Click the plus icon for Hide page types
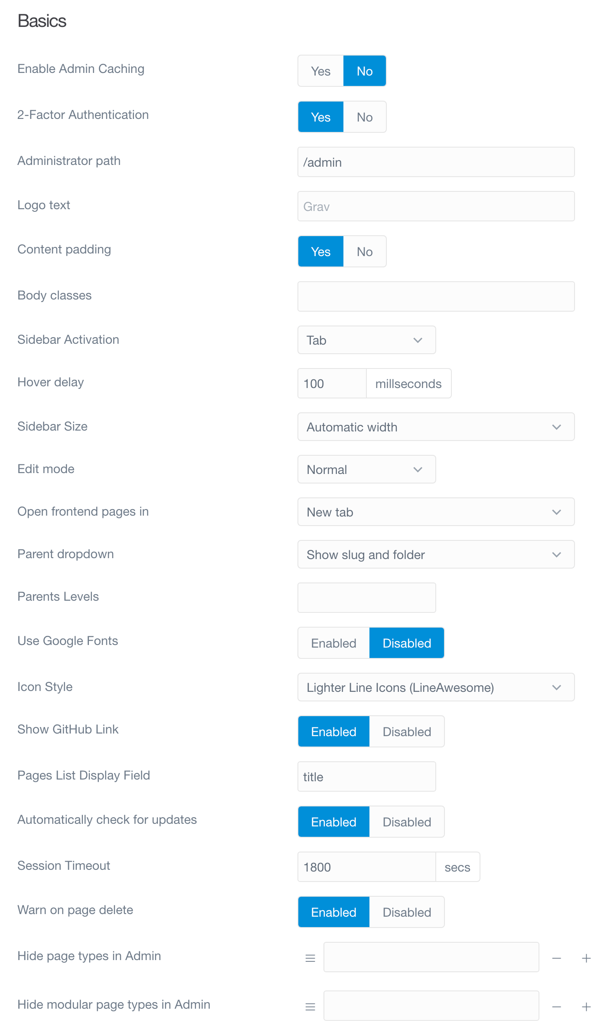Viewport: 614px width, 1033px height. click(x=586, y=958)
